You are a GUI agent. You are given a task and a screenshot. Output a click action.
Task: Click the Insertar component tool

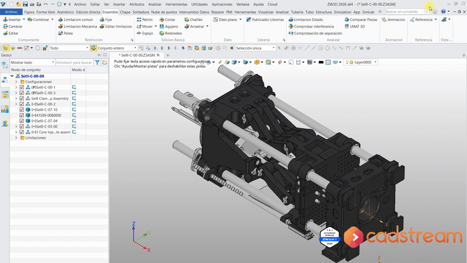click(12, 19)
